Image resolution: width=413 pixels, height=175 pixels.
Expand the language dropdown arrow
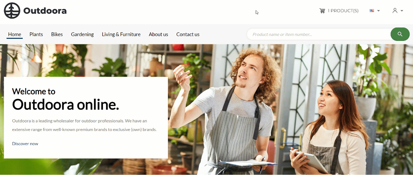coord(379,11)
